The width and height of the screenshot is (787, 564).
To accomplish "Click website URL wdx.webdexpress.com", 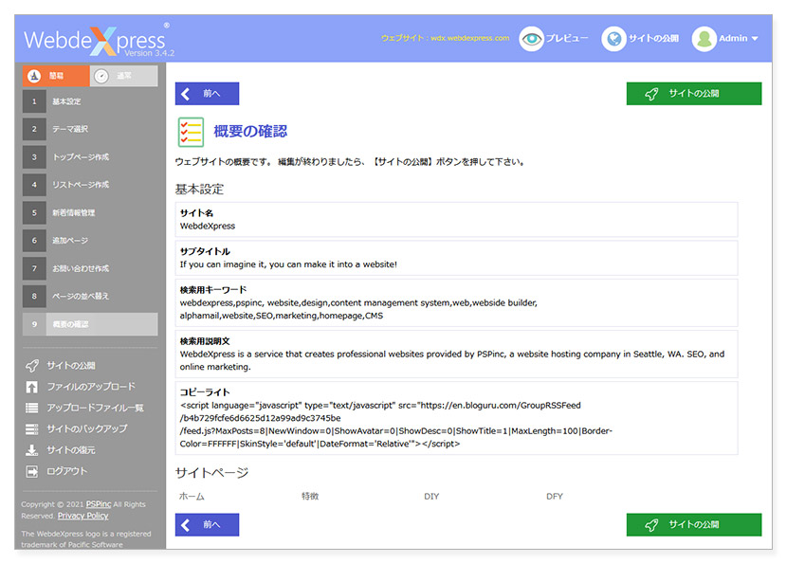I will [469, 38].
